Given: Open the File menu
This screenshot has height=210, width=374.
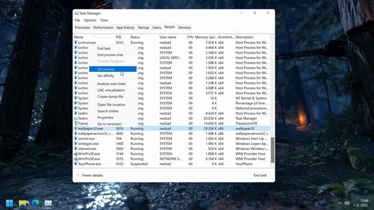Looking at the screenshot, I should [x=77, y=20].
